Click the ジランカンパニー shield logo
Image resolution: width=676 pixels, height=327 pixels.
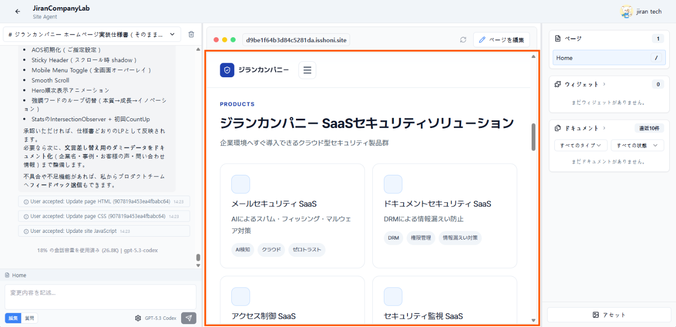point(227,70)
